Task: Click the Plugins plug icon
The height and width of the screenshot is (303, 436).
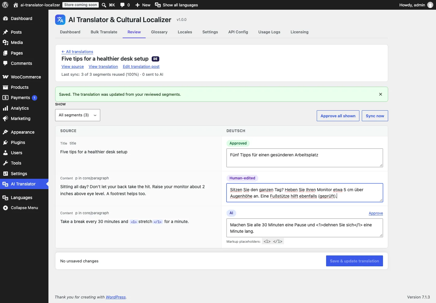Action: click(x=5, y=142)
